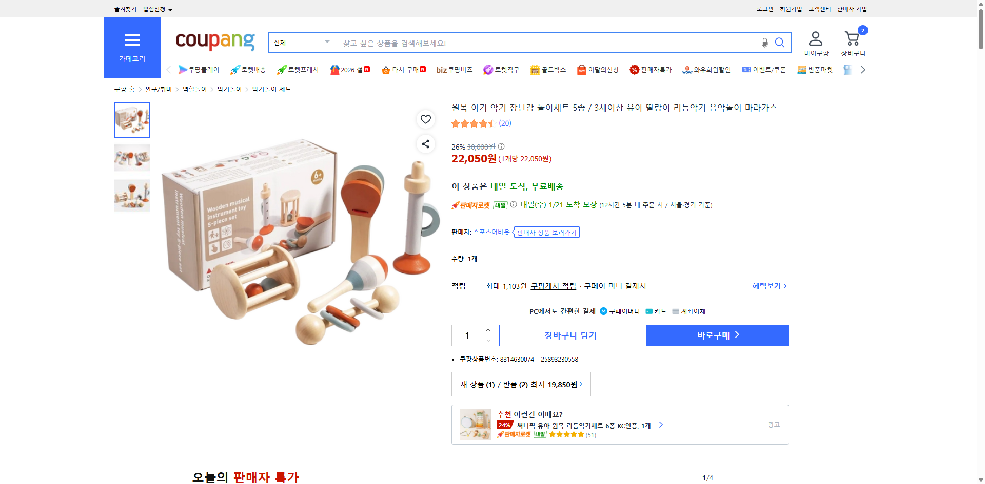Image resolution: width=985 pixels, height=484 pixels.
Task: Expand the 입점신청 menu arrow
Action: pyautogui.click(x=171, y=9)
